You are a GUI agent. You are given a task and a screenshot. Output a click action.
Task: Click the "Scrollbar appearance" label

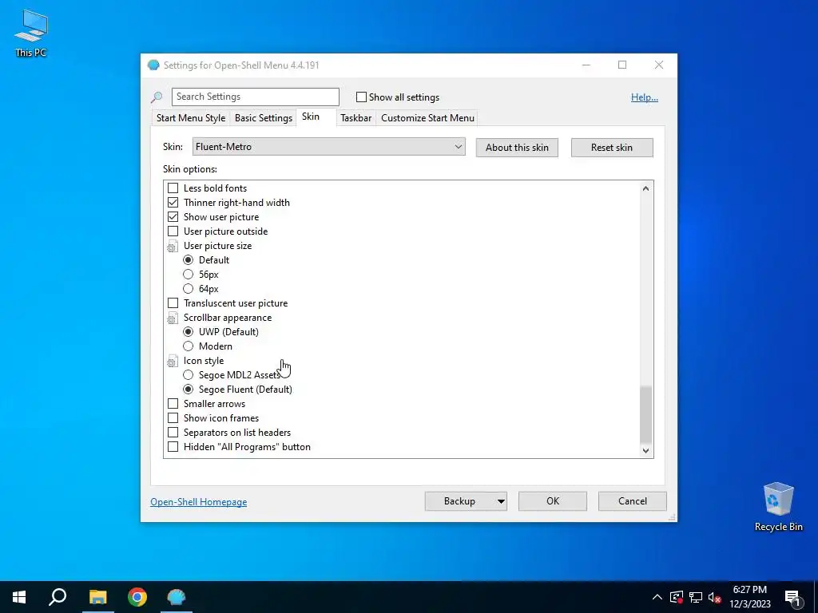(x=228, y=318)
